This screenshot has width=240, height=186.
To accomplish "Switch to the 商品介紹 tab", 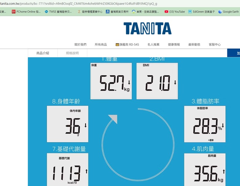I will pos(43,53).
